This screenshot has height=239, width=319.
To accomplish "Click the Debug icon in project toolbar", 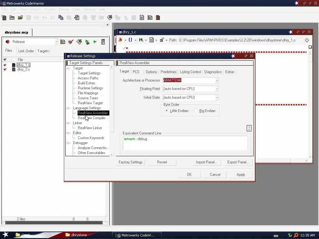I will (x=88, y=42).
